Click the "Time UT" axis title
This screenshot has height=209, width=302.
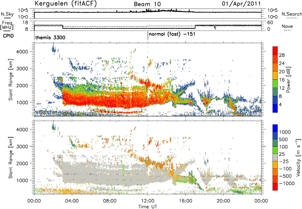pos(148,207)
